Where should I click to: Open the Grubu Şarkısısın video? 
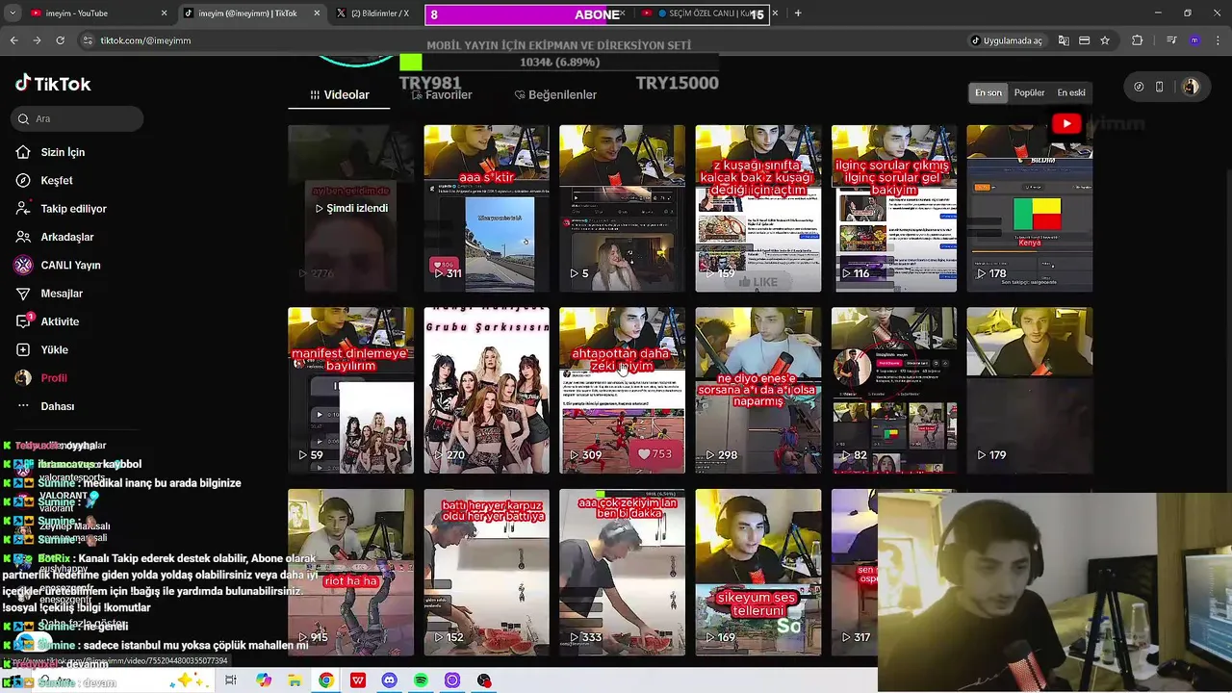coord(486,391)
